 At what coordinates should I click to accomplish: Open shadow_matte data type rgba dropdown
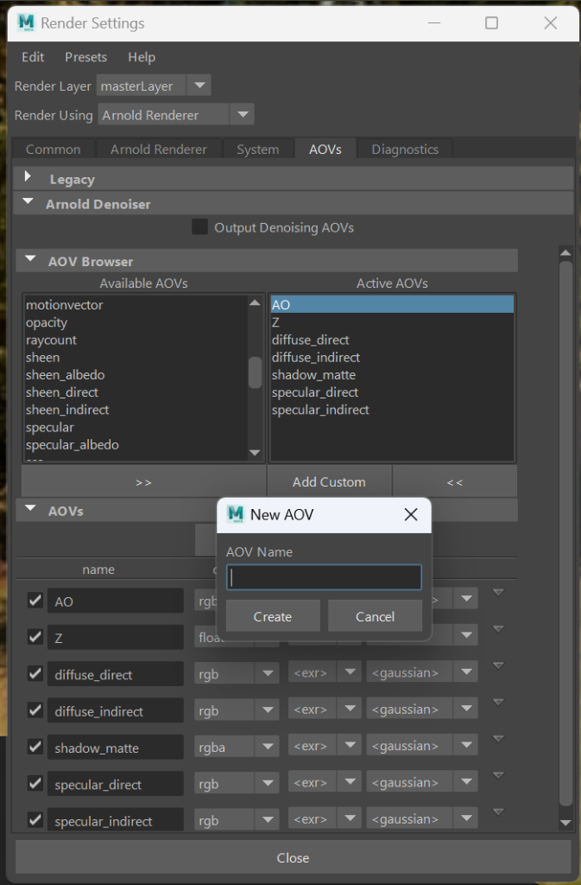[237, 747]
